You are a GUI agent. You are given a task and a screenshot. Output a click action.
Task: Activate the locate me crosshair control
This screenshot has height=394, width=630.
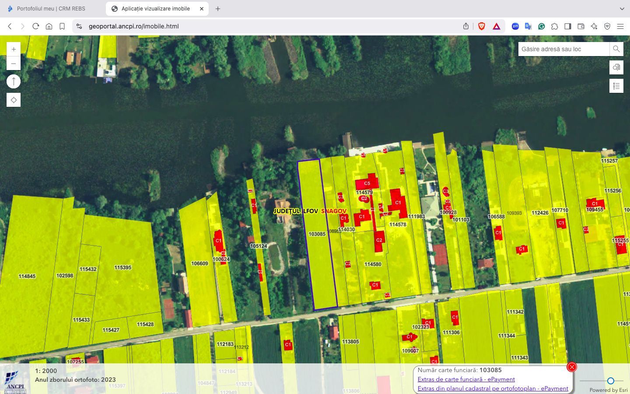click(x=14, y=100)
